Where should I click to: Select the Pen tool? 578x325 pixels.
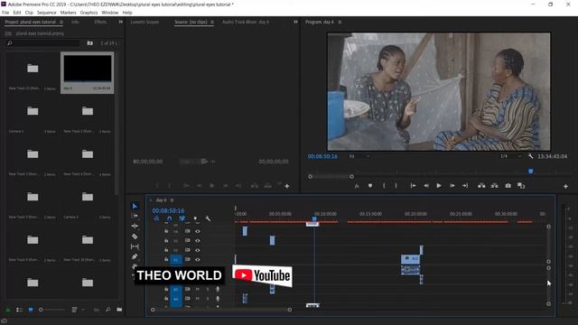[135, 256]
